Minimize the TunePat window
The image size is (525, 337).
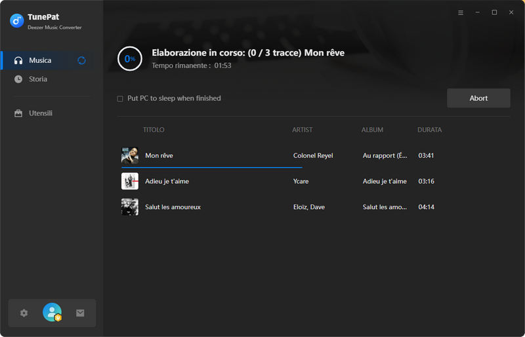click(x=478, y=12)
